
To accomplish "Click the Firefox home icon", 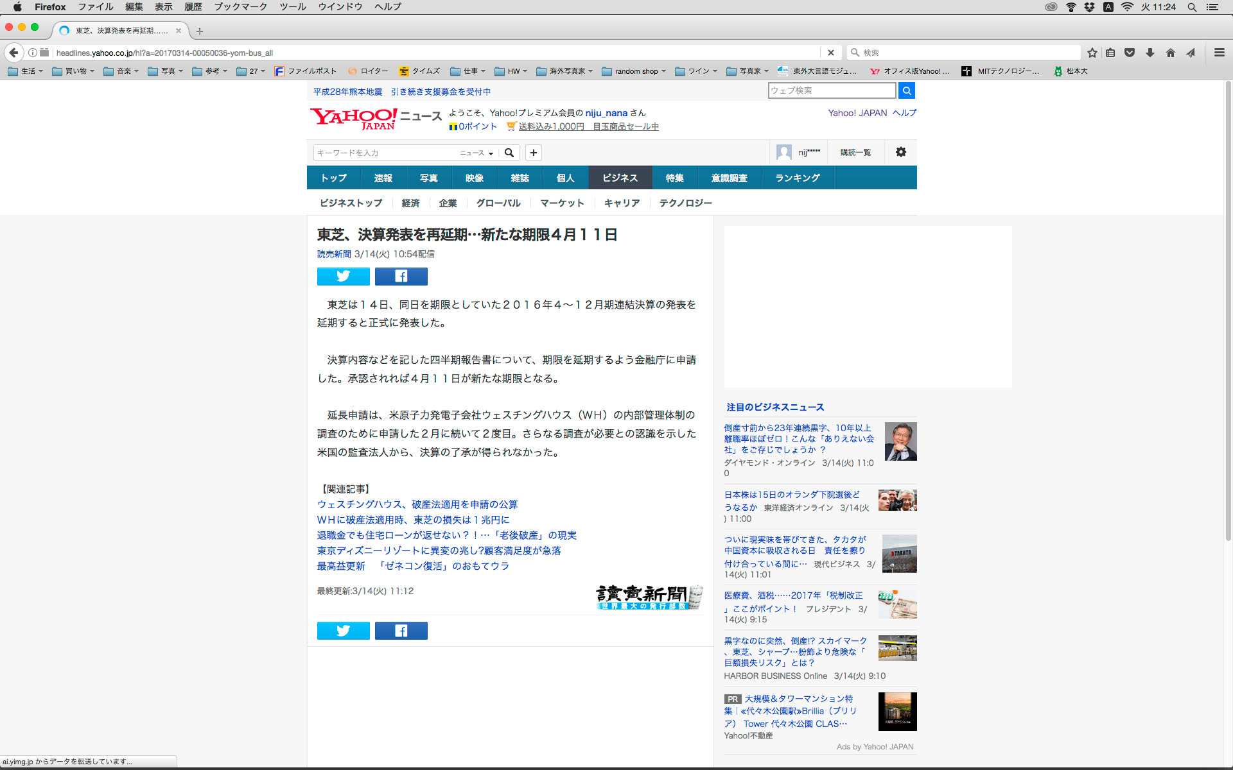I will tap(1170, 53).
